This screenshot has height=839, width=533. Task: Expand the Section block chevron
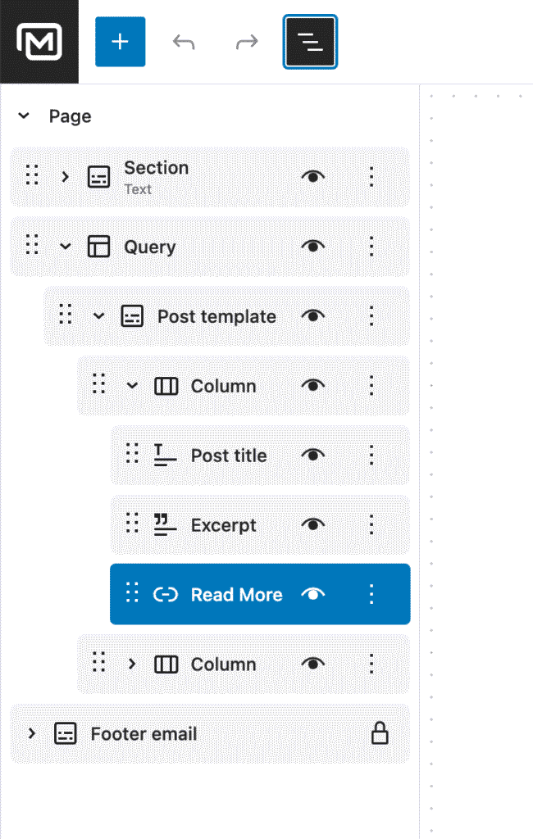click(66, 176)
